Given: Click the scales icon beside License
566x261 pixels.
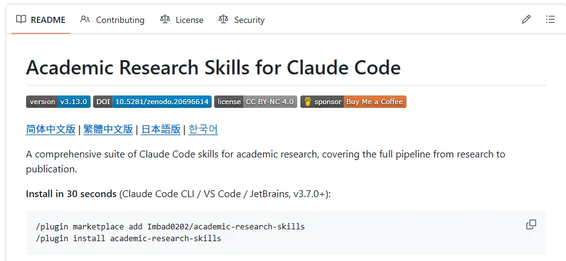Looking at the screenshot, I should click(165, 19).
